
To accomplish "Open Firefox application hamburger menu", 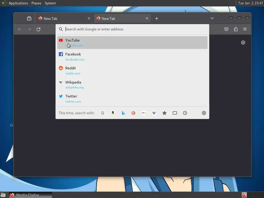I will 245,29.
